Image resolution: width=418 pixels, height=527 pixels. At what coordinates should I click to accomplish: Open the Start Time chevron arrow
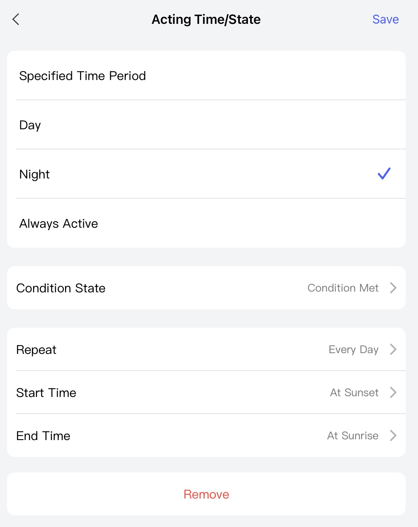(x=393, y=392)
